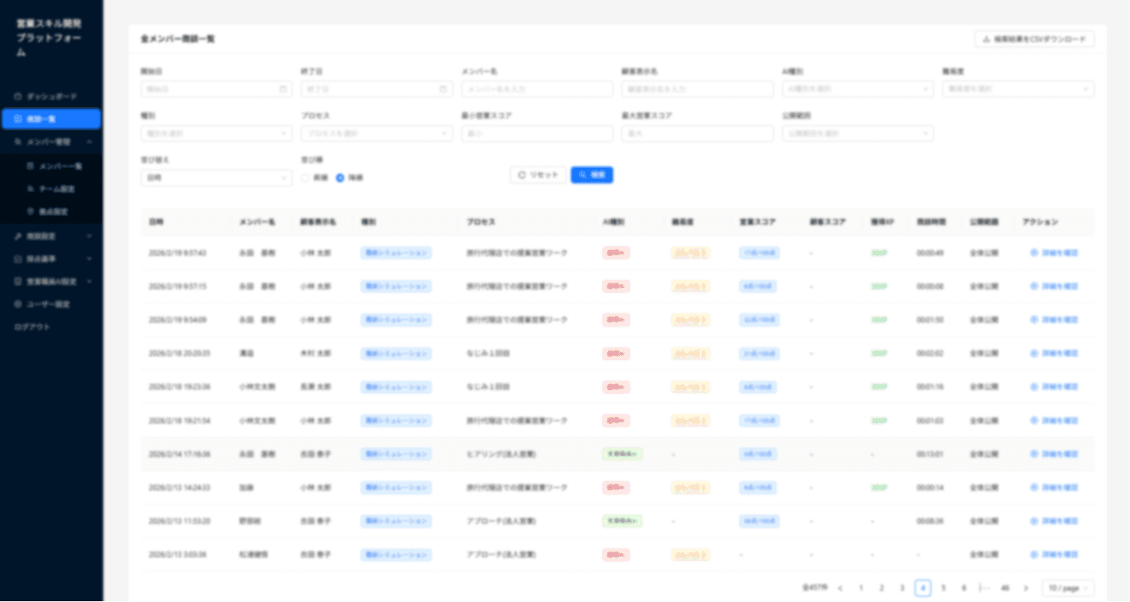Click the 拠点設定 location pin icon
This screenshot has width=1130, height=602.
click(31, 212)
